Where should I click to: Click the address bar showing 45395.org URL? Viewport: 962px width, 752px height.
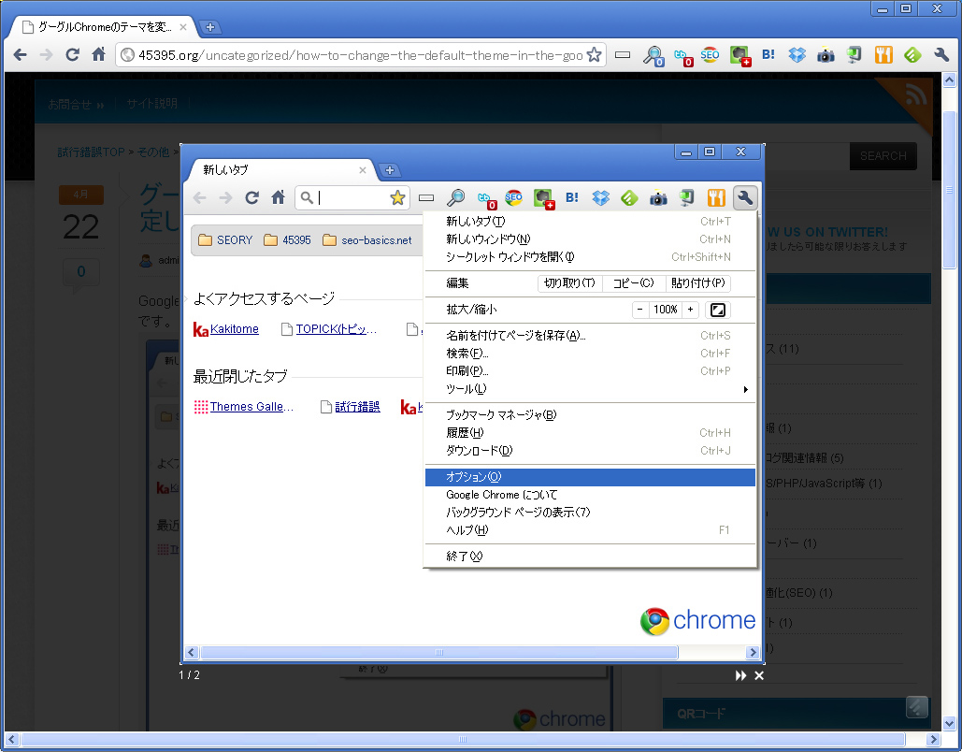point(360,55)
